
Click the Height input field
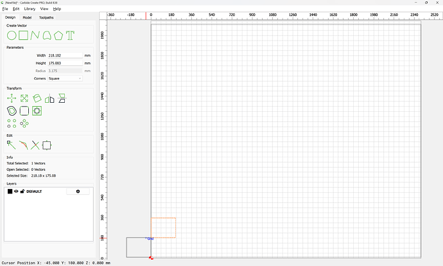click(x=65, y=63)
